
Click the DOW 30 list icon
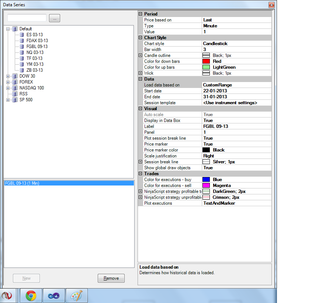coord(15,76)
